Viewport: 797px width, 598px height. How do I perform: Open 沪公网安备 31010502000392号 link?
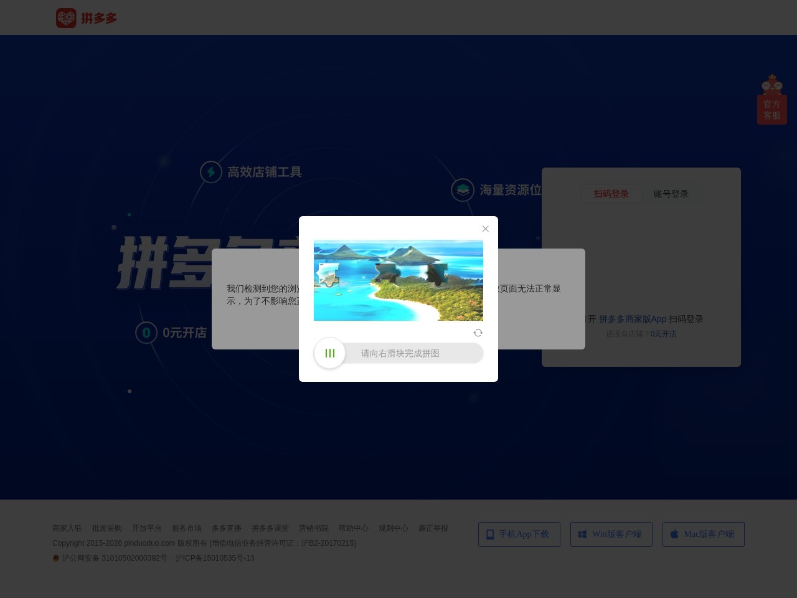pos(115,558)
